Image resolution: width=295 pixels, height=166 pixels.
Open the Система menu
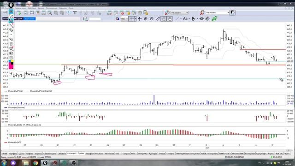point(9,8)
